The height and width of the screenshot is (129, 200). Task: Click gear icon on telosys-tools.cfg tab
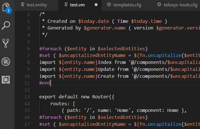coord(159,5)
